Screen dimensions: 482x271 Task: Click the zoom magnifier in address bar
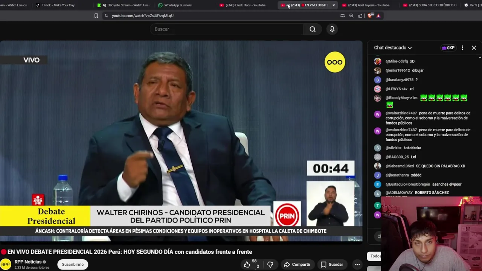pos(351,16)
